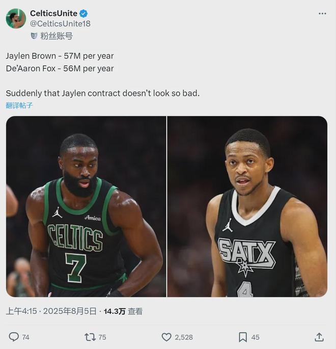This screenshot has height=349, width=336.
Task: Click the 74 replies count
Action: [x=25, y=337]
